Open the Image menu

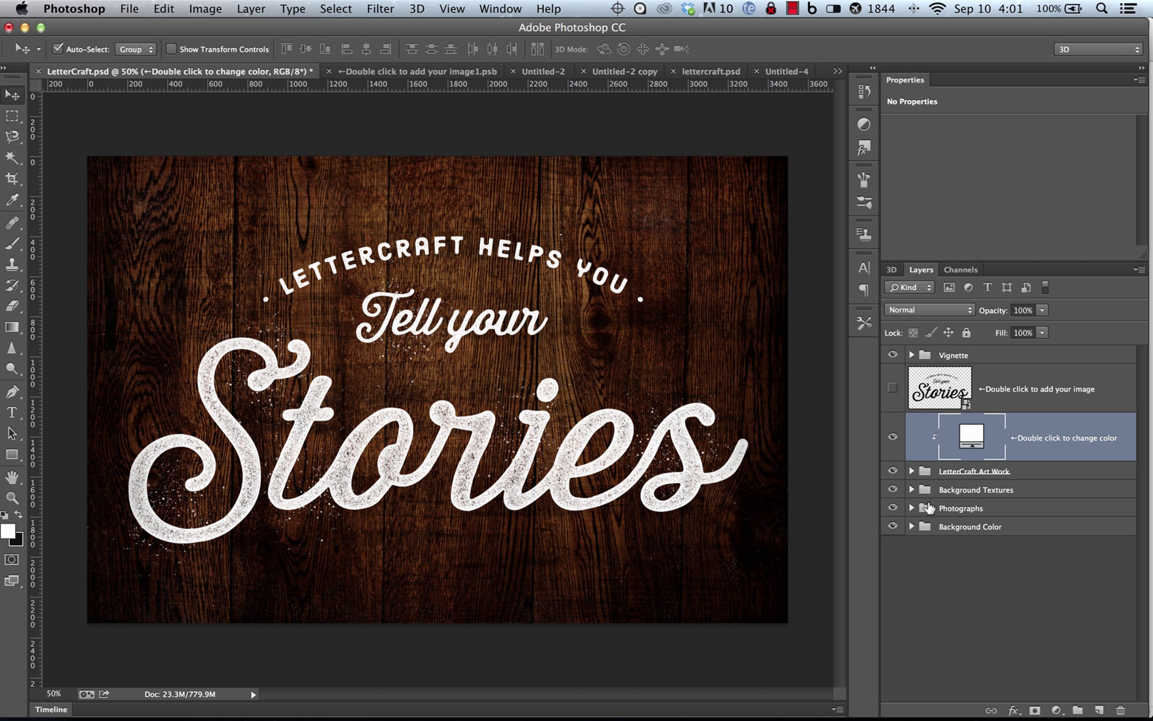click(205, 9)
